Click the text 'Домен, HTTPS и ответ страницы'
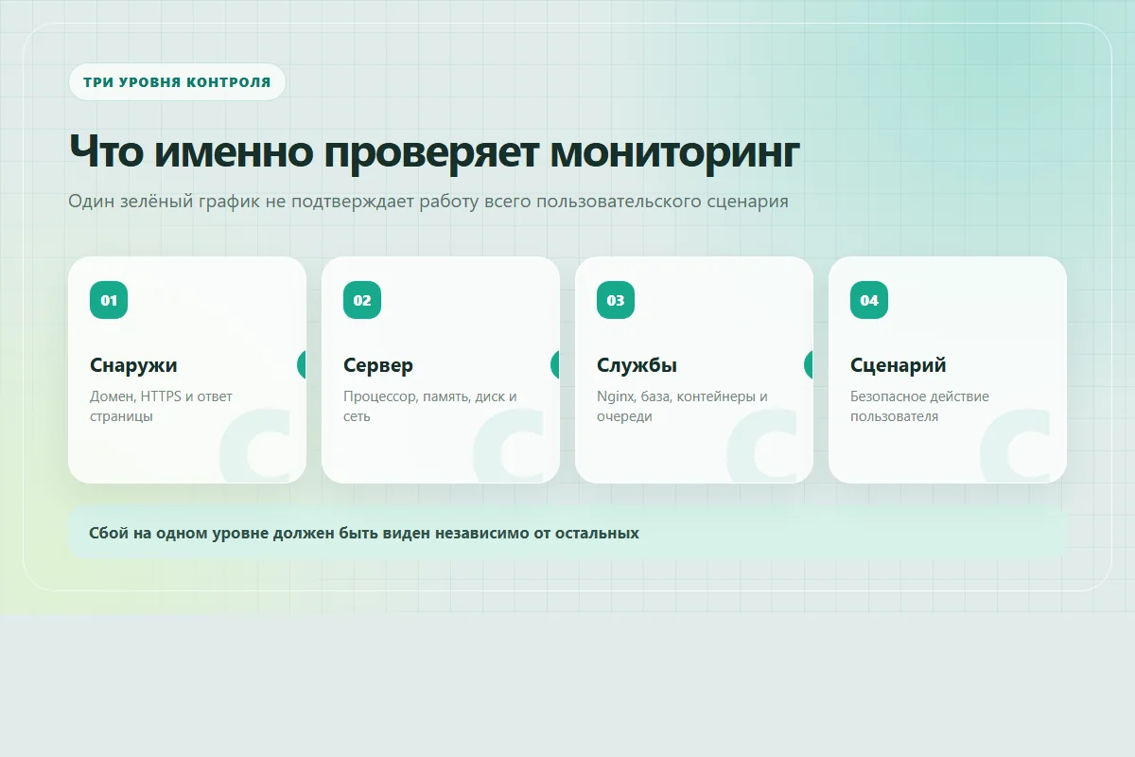 (x=161, y=406)
